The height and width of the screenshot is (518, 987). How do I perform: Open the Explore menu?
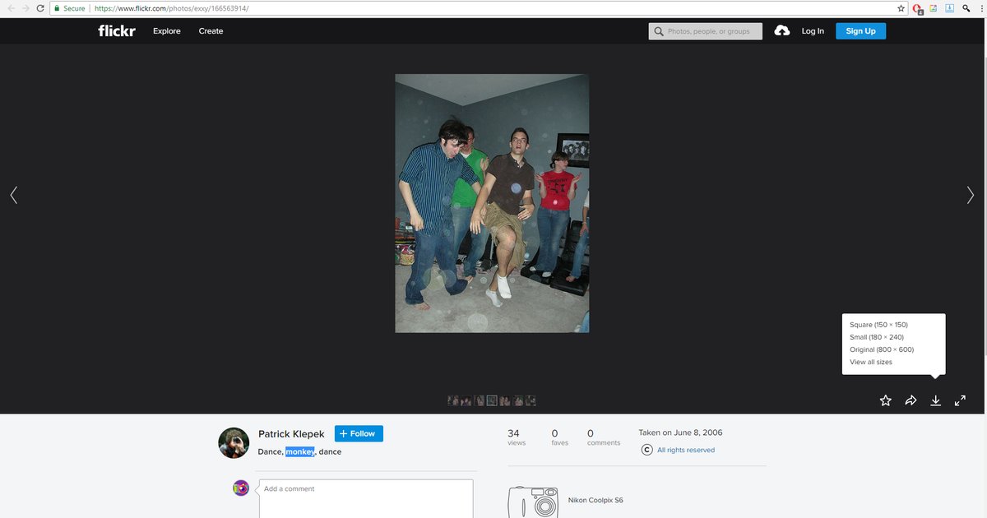tap(166, 31)
